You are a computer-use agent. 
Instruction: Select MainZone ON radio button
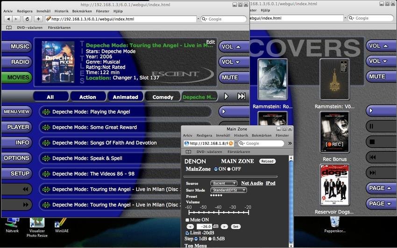coord(216,169)
